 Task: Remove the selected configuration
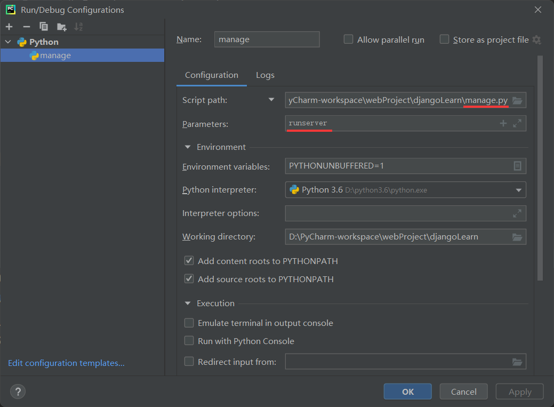(27, 27)
